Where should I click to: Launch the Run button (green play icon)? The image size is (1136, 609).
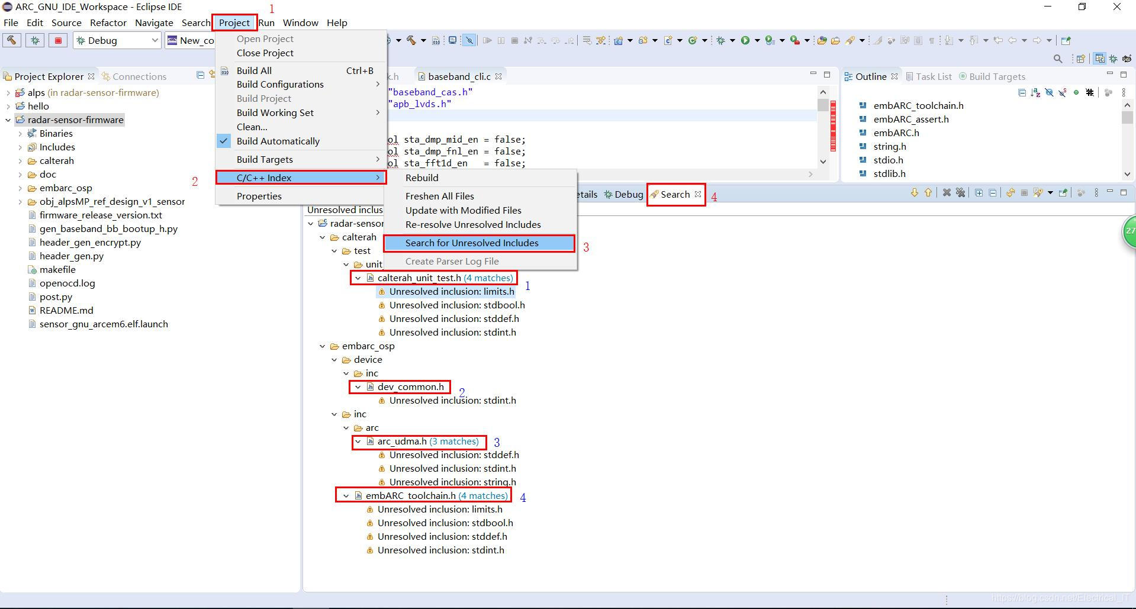(x=745, y=40)
